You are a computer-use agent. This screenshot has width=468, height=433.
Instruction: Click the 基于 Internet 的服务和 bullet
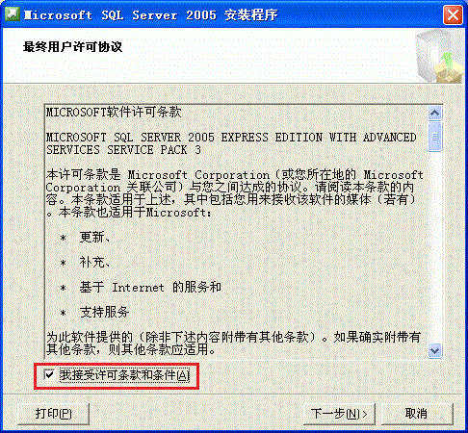pyautogui.click(x=150, y=287)
